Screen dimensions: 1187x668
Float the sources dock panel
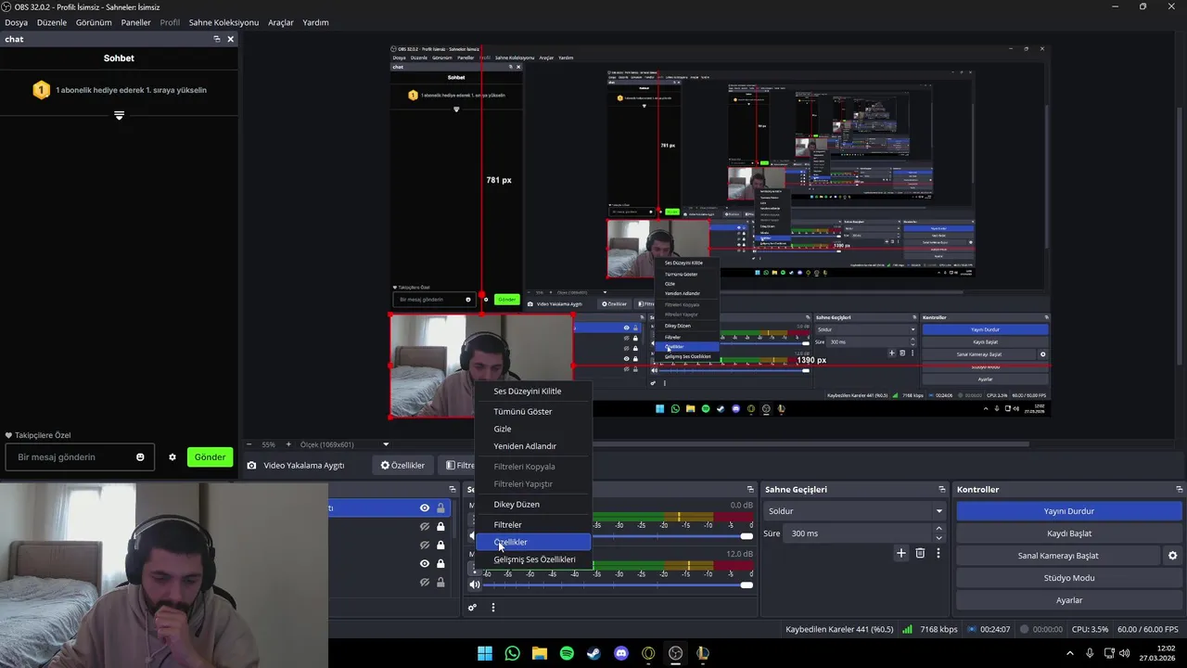[453, 489]
